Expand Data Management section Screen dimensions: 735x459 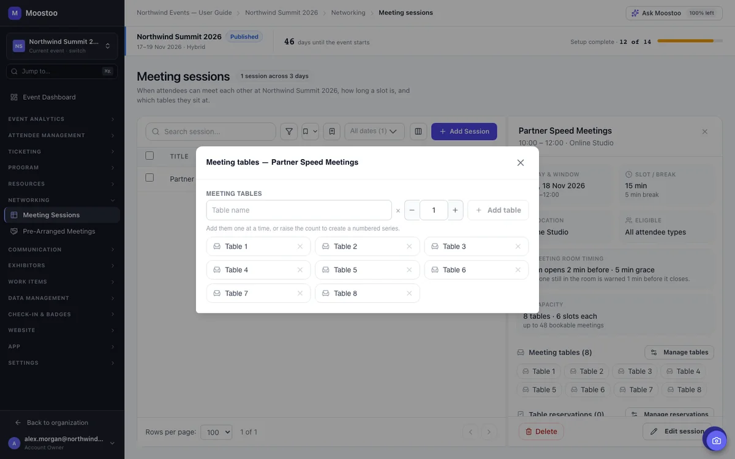62,298
